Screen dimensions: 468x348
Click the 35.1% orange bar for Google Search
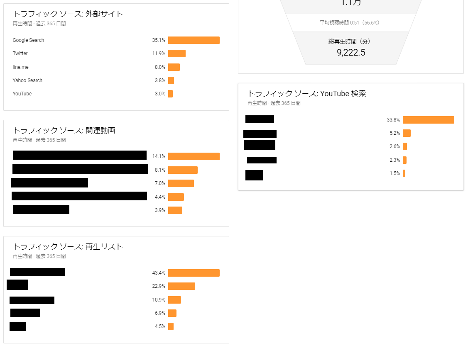tap(194, 40)
